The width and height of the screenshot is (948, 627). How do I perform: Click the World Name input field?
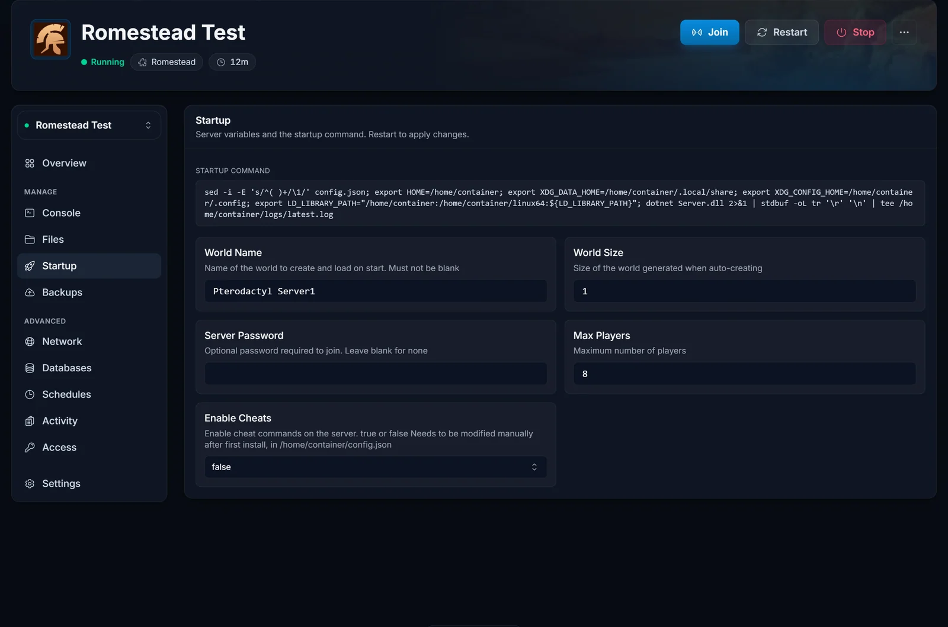click(376, 291)
